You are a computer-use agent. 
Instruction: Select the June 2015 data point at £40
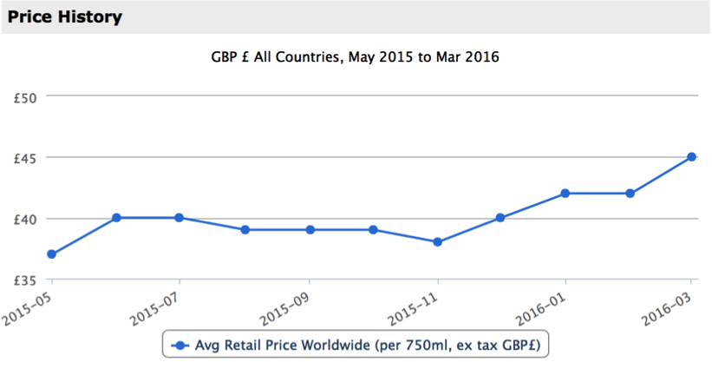[x=116, y=218]
